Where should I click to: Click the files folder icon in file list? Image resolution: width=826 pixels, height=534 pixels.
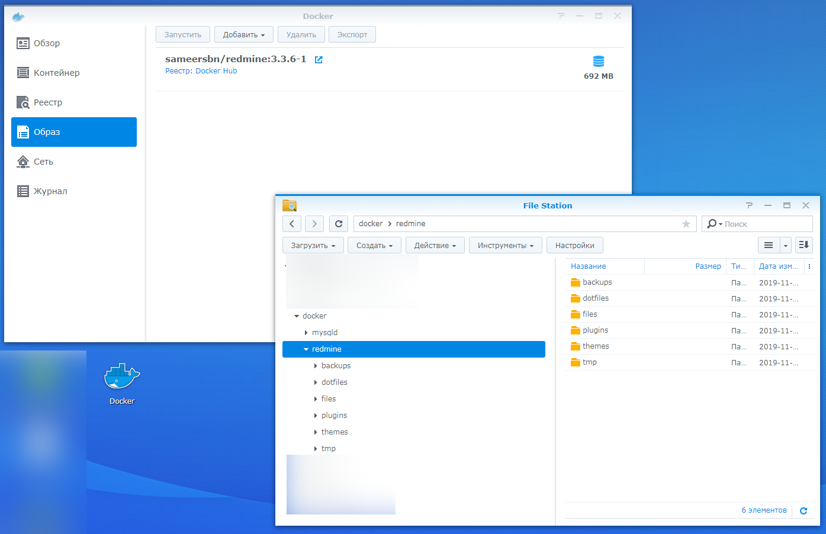575,314
